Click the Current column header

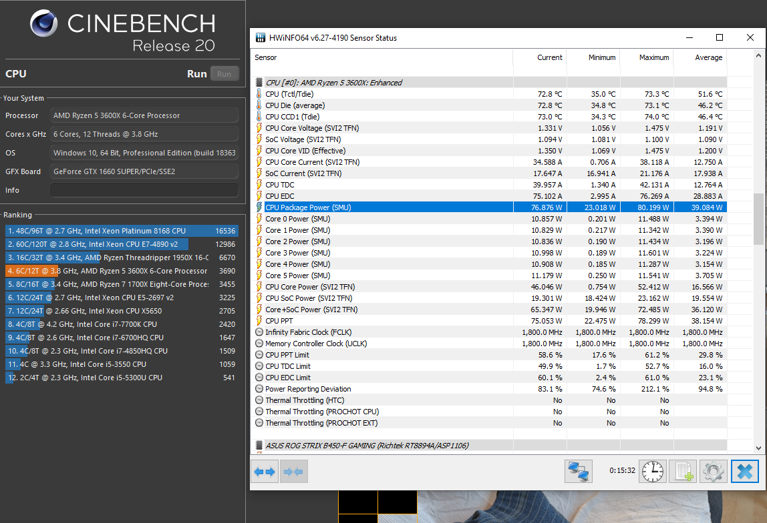point(549,57)
